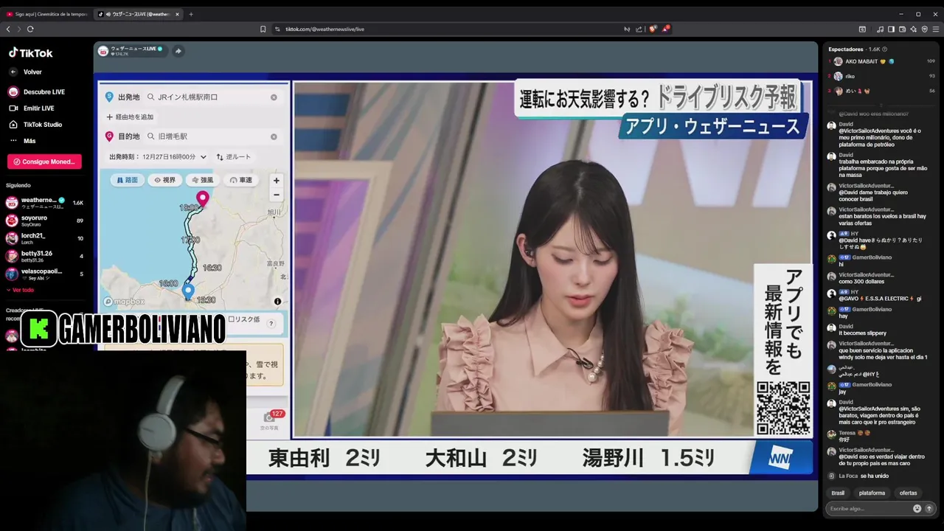This screenshot has width=944, height=531.
Task: Insert suggested reply plataforma
Action: pos(872,493)
